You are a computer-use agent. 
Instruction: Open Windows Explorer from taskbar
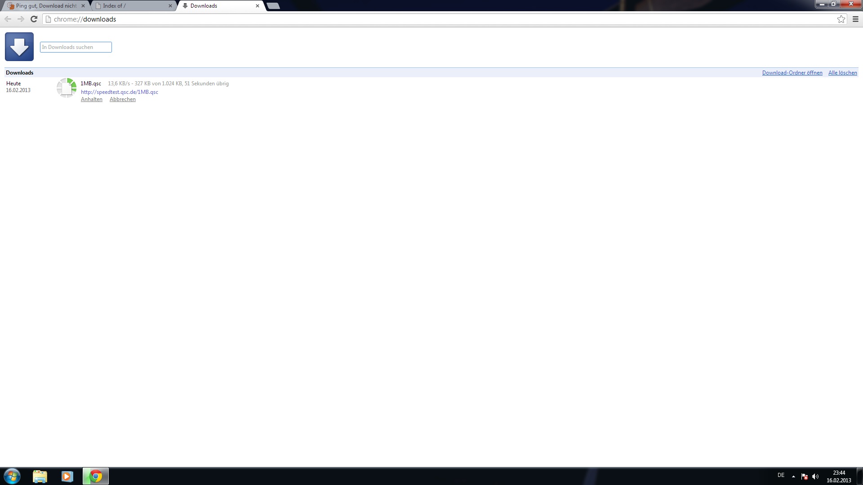40,476
